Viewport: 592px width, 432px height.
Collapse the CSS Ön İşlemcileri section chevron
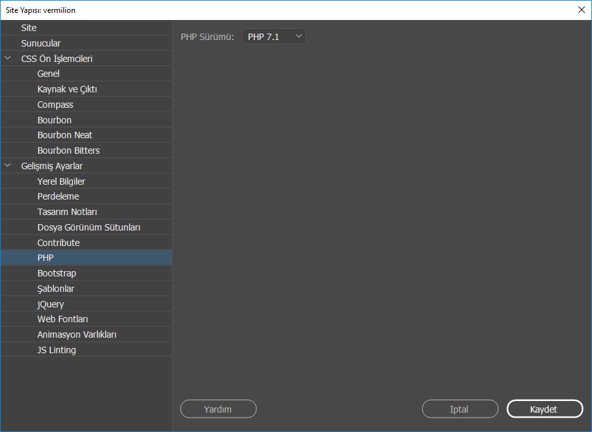pyautogui.click(x=8, y=58)
